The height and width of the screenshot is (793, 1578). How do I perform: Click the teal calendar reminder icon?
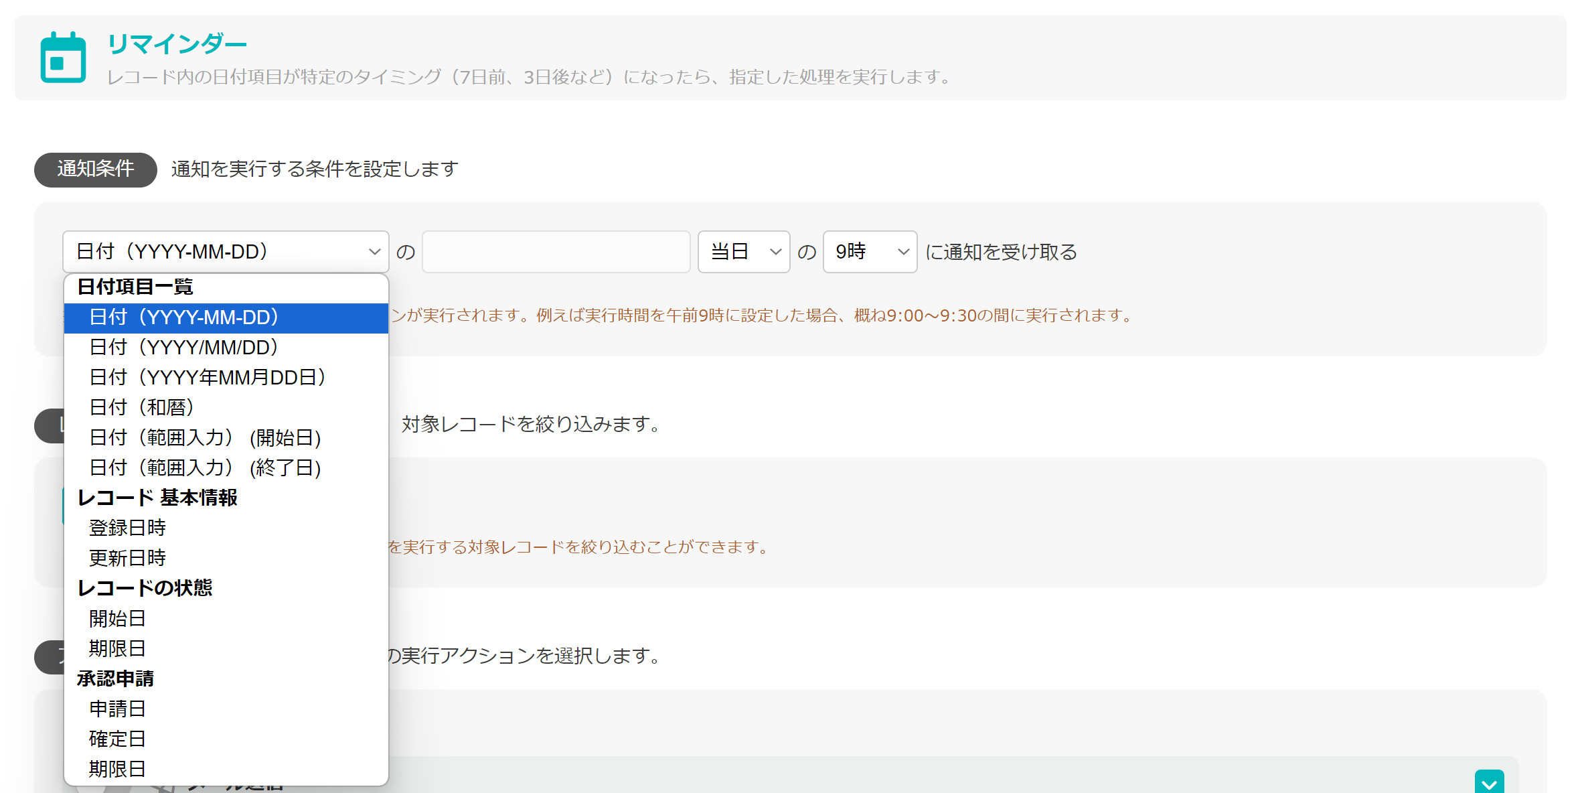point(63,58)
